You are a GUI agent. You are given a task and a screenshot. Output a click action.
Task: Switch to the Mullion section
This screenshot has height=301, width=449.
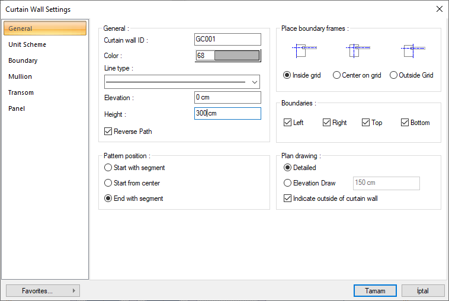pos(20,76)
